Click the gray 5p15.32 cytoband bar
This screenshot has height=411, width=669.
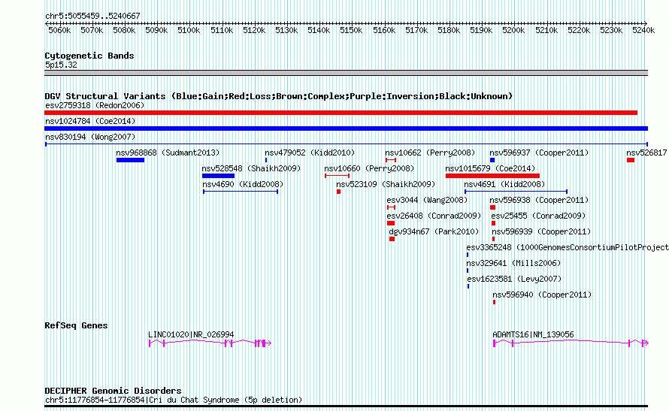pyautogui.click(x=346, y=74)
